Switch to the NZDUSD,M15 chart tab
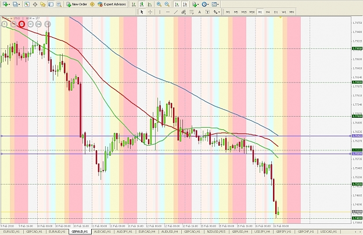The image size is (363, 235). coord(217,232)
